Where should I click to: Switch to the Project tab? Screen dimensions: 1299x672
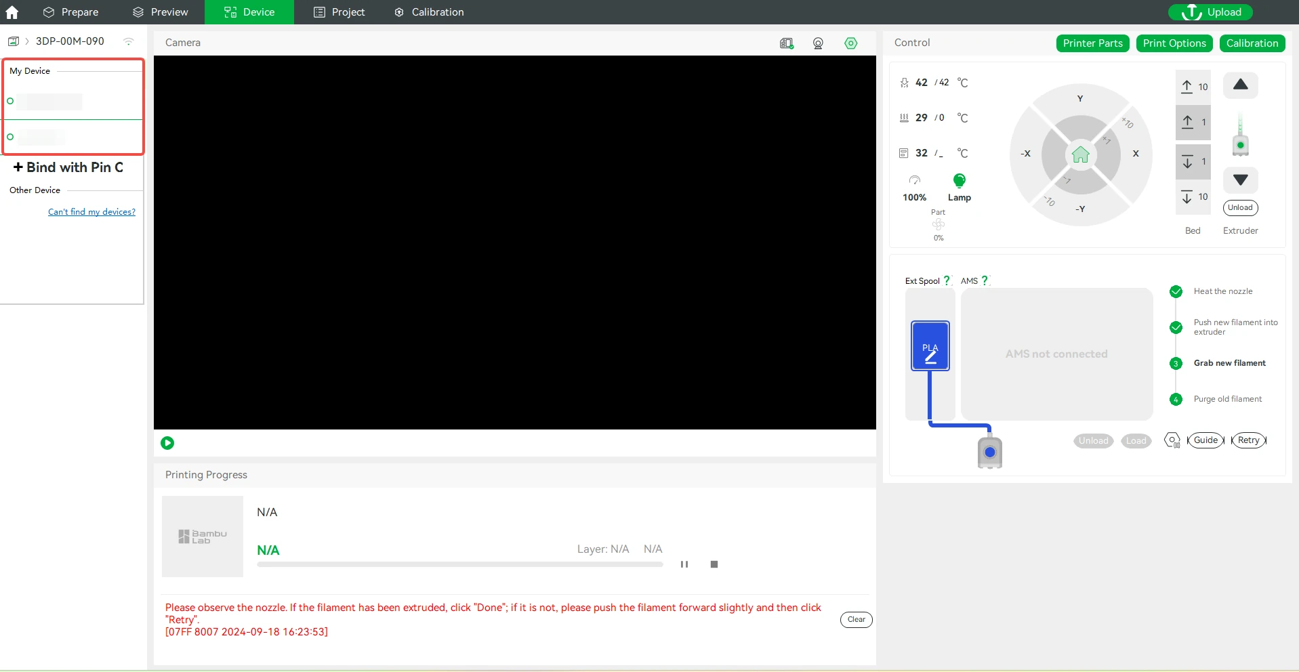click(x=339, y=12)
